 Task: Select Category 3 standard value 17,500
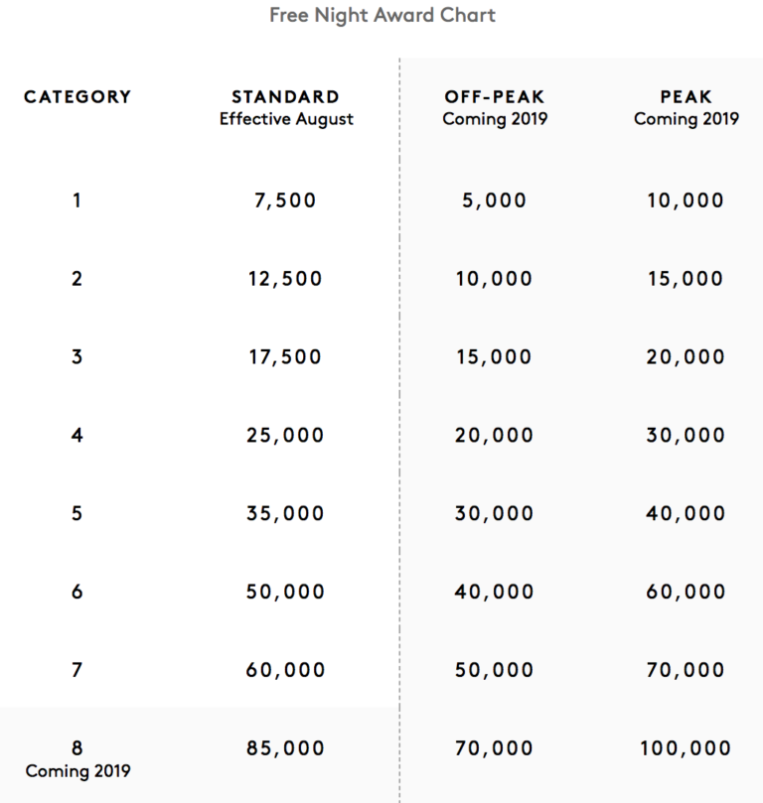tap(285, 357)
